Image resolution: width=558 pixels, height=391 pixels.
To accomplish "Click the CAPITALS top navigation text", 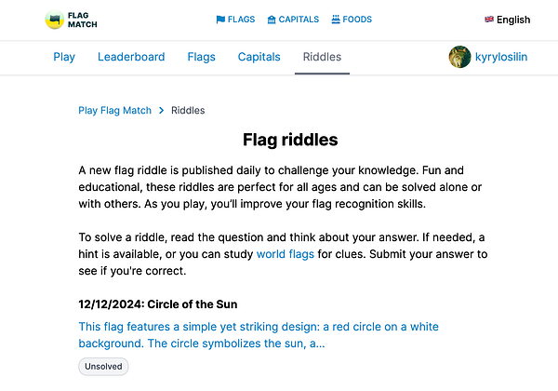I will pos(298,20).
